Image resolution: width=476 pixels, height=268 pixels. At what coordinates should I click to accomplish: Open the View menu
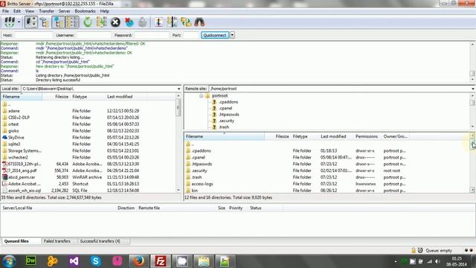[30, 11]
